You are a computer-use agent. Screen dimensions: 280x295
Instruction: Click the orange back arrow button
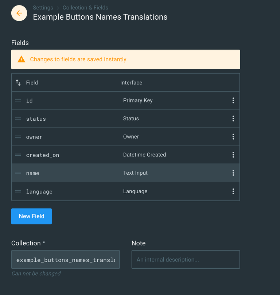tap(19, 13)
